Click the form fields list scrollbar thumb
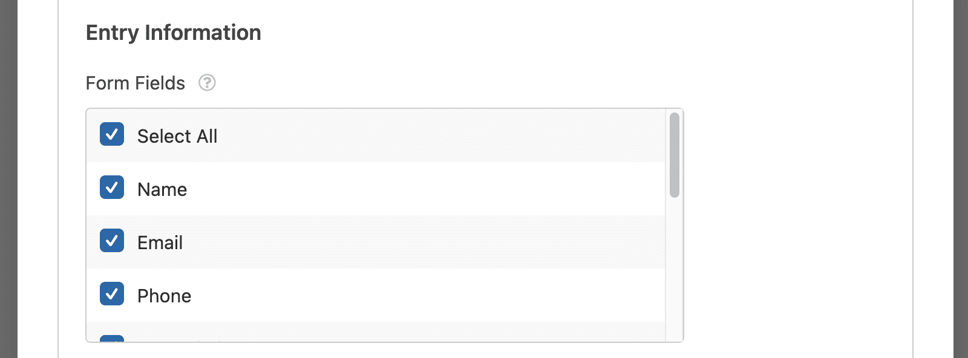Image resolution: width=968 pixels, height=358 pixels. [675, 155]
